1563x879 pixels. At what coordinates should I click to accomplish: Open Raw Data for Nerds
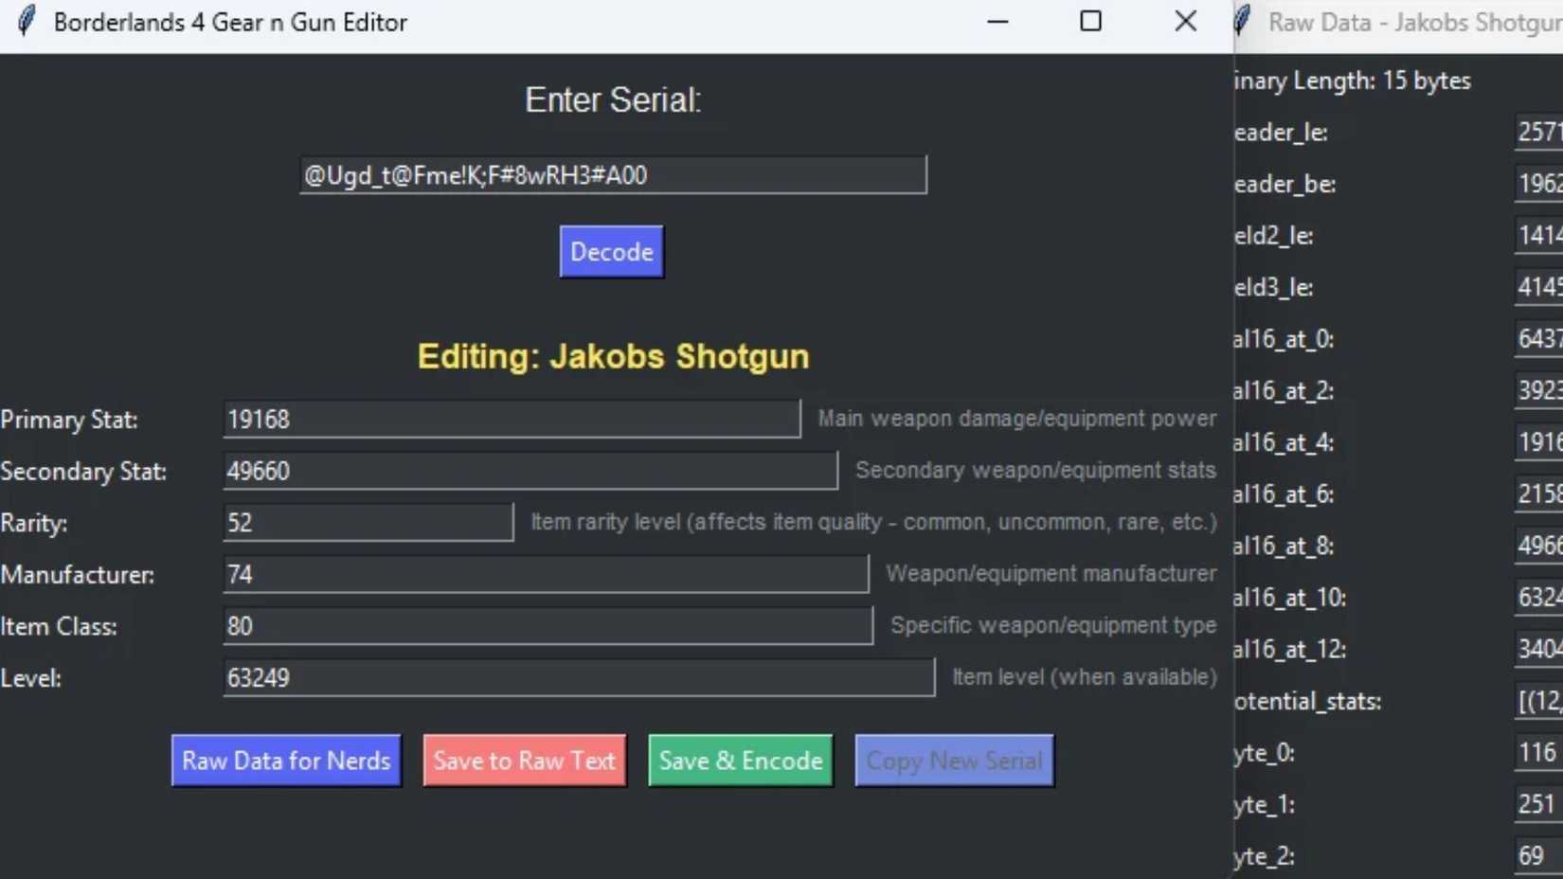pyautogui.click(x=286, y=761)
